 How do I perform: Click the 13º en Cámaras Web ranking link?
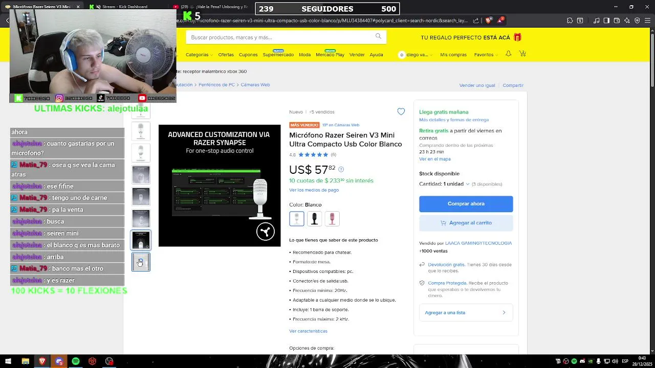[x=341, y=125]
